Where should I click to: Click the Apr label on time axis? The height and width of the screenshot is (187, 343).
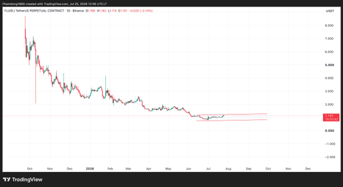pyautogui.click(x=148, y=169)
